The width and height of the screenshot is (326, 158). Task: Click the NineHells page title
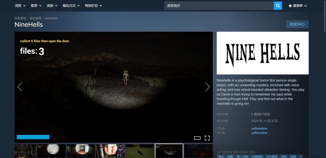[x=29, y=24]
